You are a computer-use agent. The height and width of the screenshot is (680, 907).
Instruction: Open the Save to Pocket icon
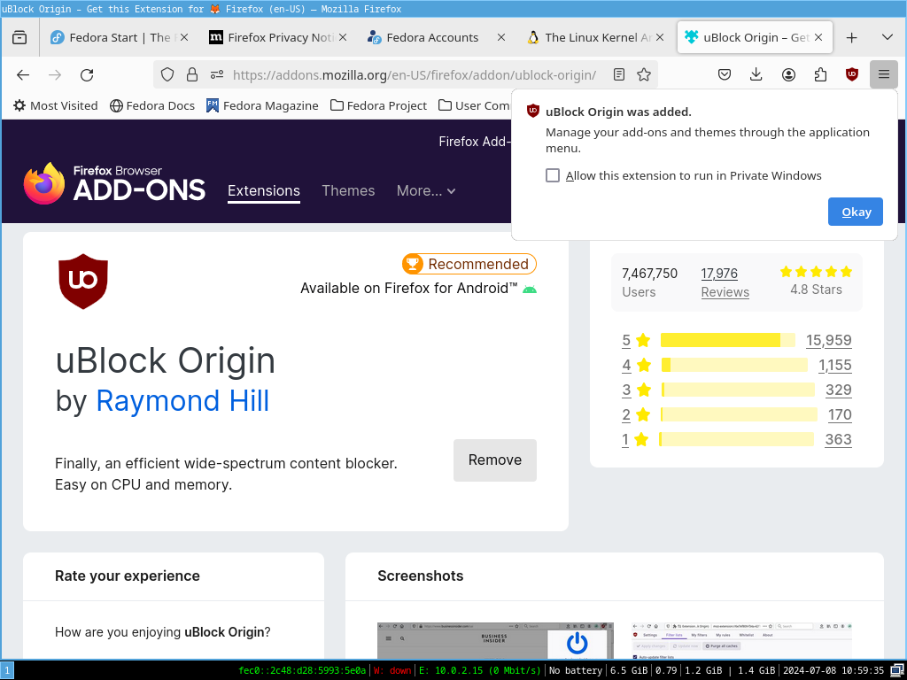[725, 74]
